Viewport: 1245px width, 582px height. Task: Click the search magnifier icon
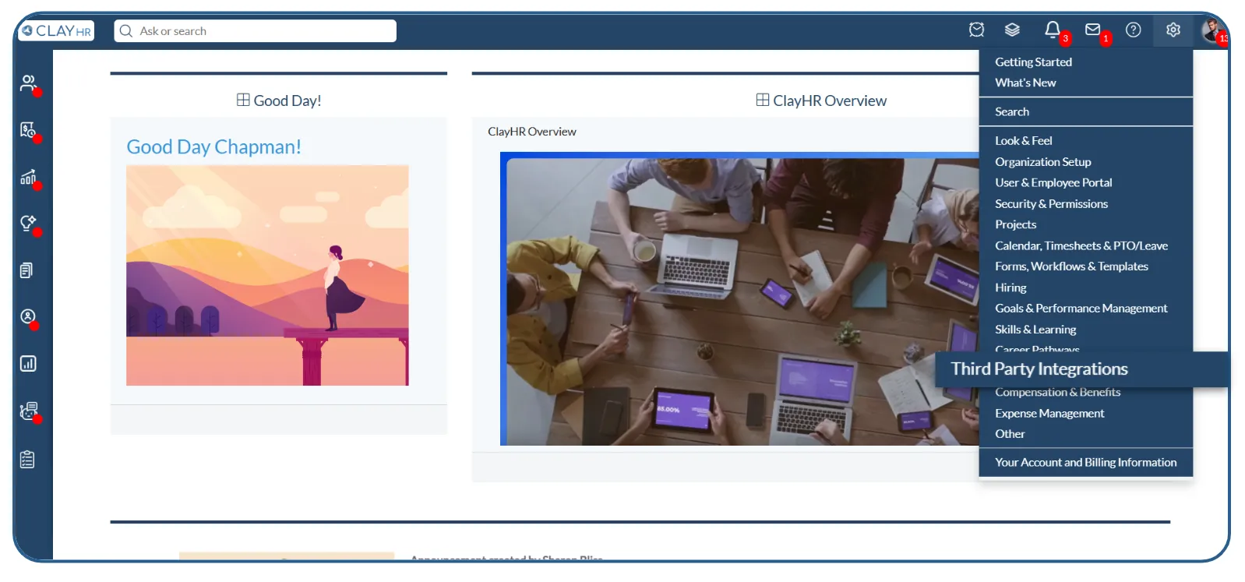point(126,31)
